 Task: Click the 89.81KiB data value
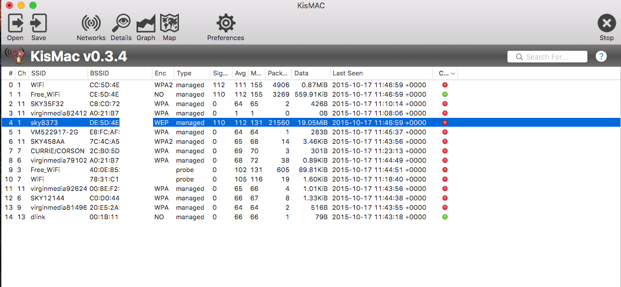[313, 170]
